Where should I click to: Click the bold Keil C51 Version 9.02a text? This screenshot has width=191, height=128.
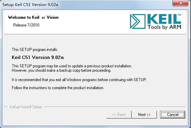[38, 57]
